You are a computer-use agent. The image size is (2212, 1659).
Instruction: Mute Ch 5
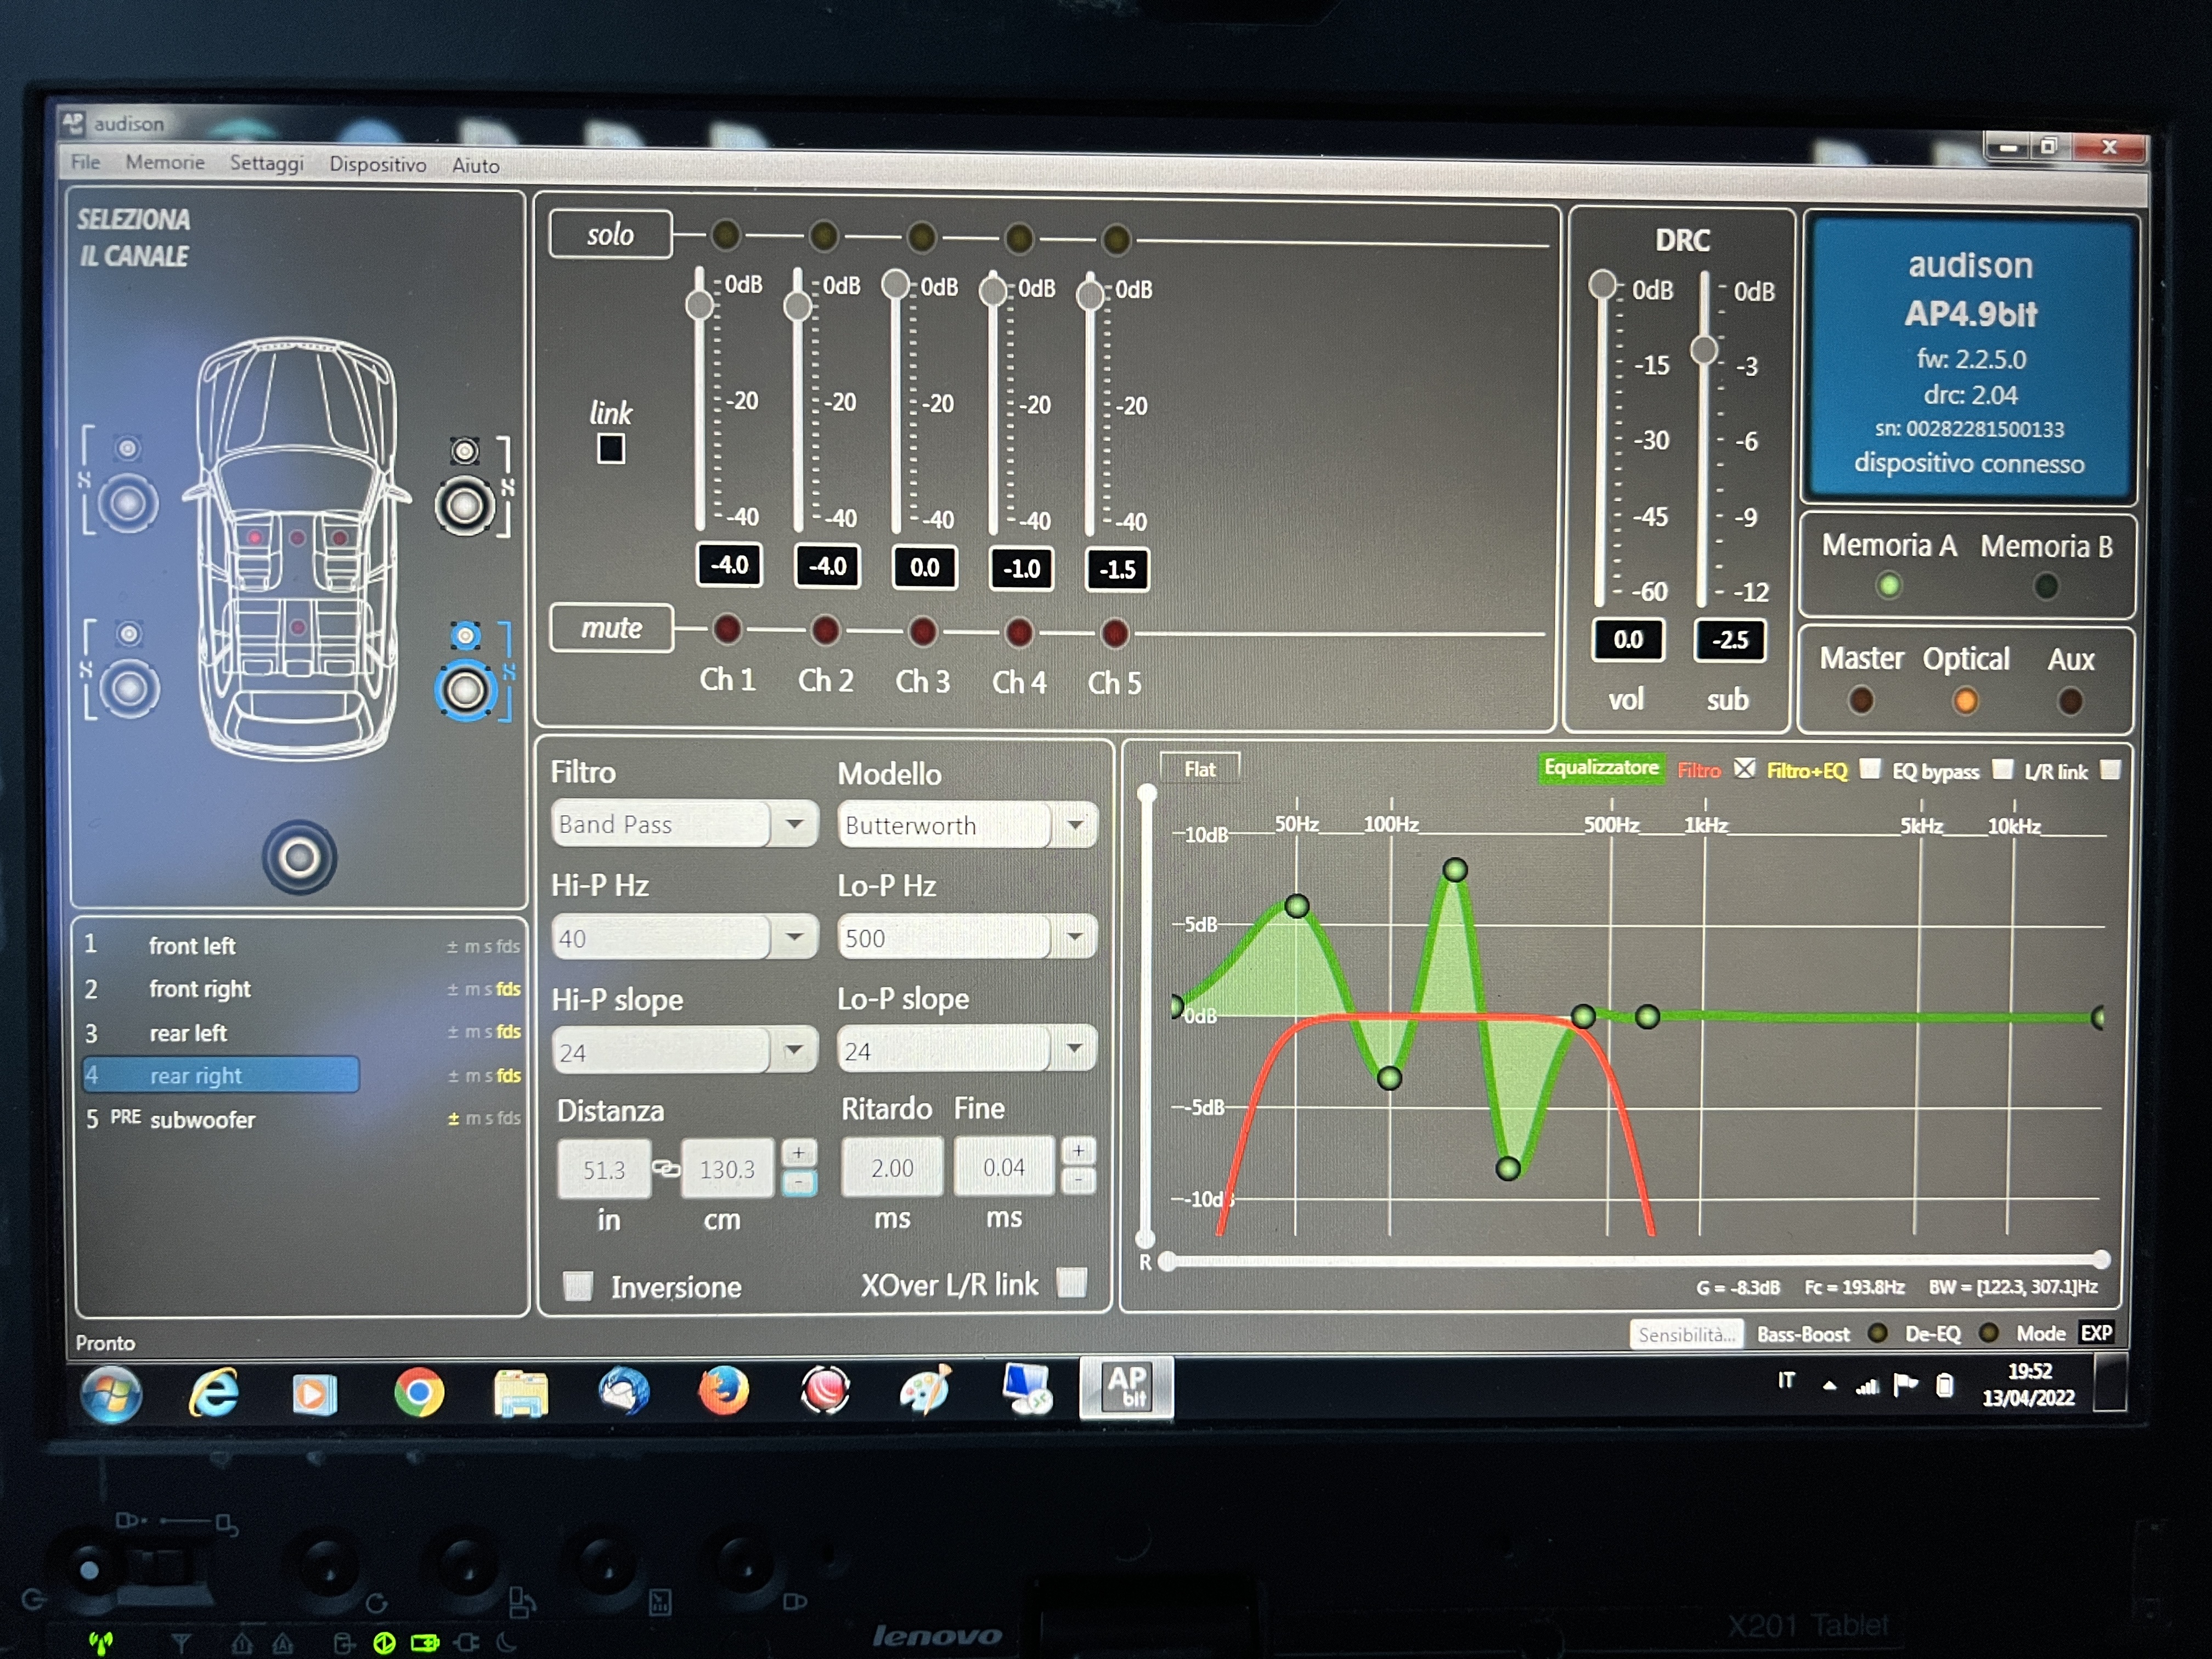point(1115,633)
